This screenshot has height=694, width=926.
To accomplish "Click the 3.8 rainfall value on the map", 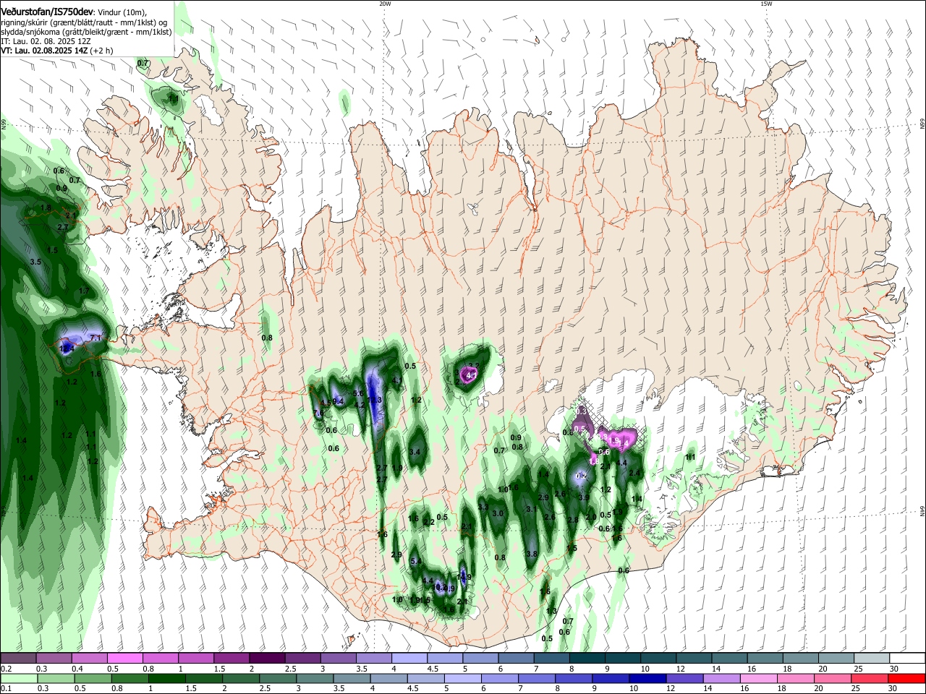I will [x=532, y=554].
